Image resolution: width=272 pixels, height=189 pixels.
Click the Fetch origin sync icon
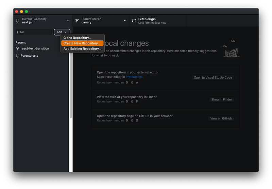tap(134, 21)
